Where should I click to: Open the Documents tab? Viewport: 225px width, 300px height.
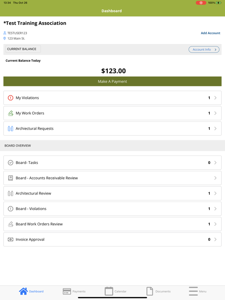(x=159, y=291)
